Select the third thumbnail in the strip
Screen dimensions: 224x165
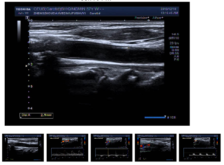pyautogui.click(x=111, y=147)
